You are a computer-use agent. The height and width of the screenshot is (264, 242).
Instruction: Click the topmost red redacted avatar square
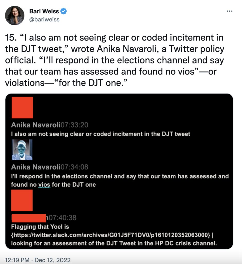coord(22,107)
